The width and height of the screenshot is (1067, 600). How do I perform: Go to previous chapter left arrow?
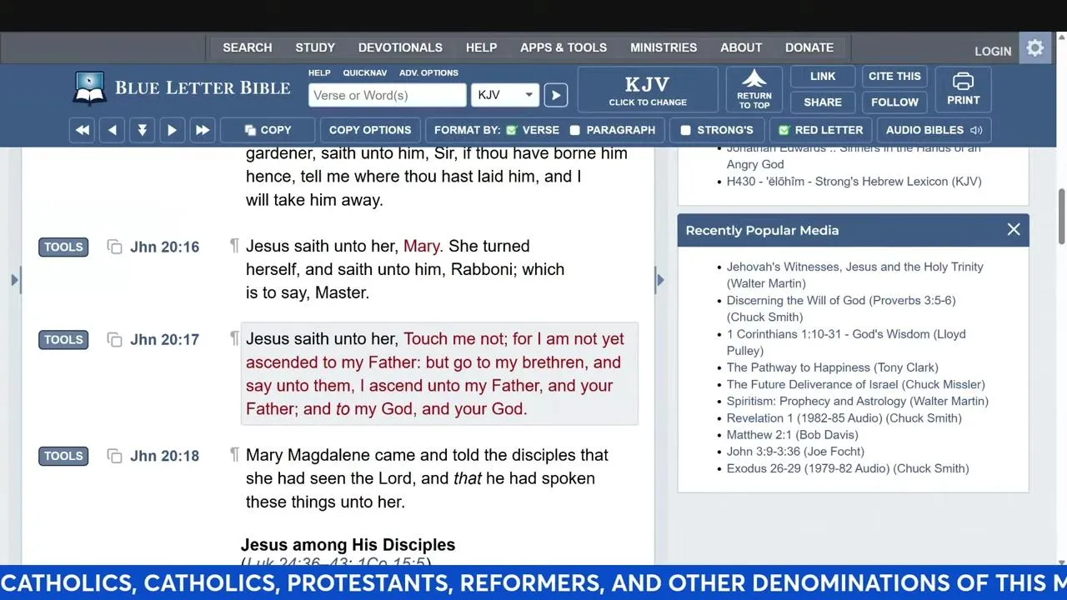pos(113,130)
